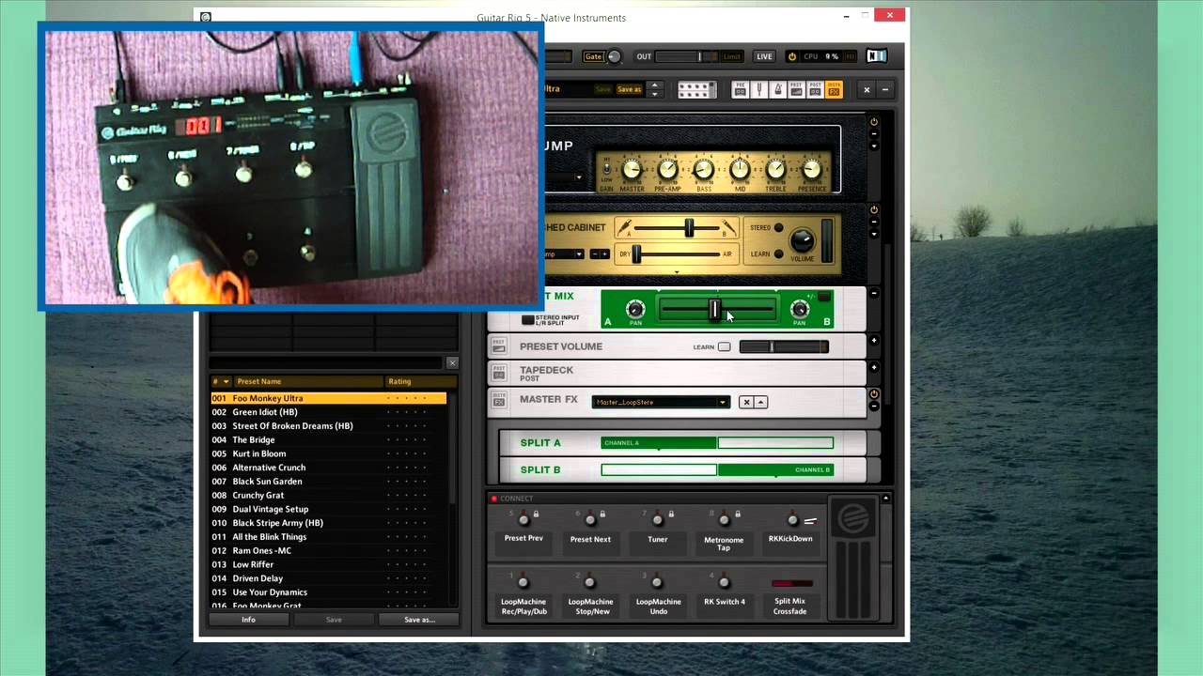Show Tapedeck POST toolbar icon

tap(815, 89)
